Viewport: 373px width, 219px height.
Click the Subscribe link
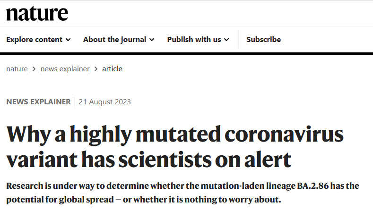(264, 40)
